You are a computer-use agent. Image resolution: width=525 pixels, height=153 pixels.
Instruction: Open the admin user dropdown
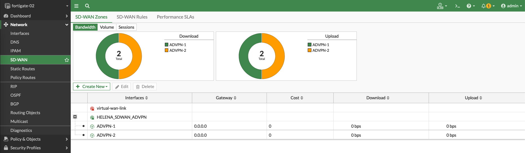click(511, 6)
